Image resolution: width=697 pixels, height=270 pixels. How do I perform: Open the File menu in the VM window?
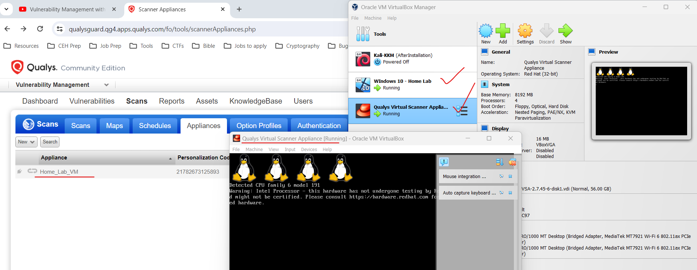click(x=236, y=150)
